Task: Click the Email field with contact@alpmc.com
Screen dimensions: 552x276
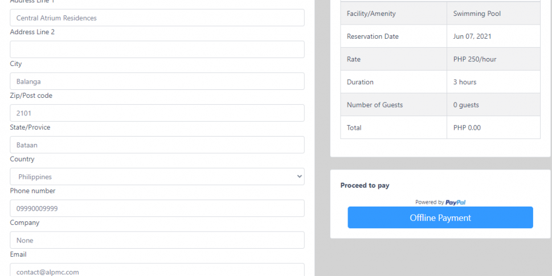Action: pyautogui.click(x=157, y=270)
